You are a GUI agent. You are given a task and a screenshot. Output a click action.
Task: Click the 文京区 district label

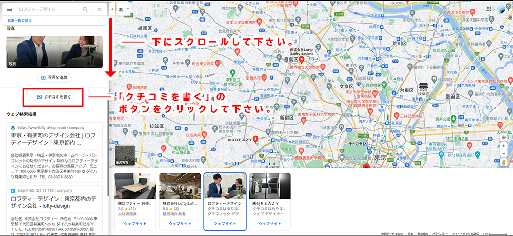(345, 87)
